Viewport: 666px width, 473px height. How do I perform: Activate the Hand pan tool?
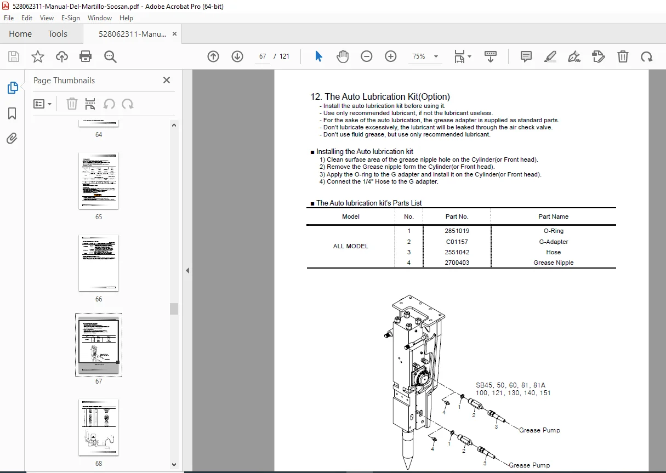click(x=343, y=56)
